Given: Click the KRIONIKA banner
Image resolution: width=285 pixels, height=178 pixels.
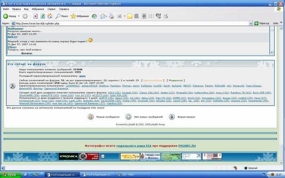Looking at the screenshot, I should (69, 156).
